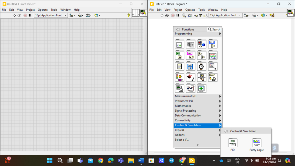Toggle Pause button in Block Diagram toolbar
Screen dimensions: 295x166
click(178, 15)
